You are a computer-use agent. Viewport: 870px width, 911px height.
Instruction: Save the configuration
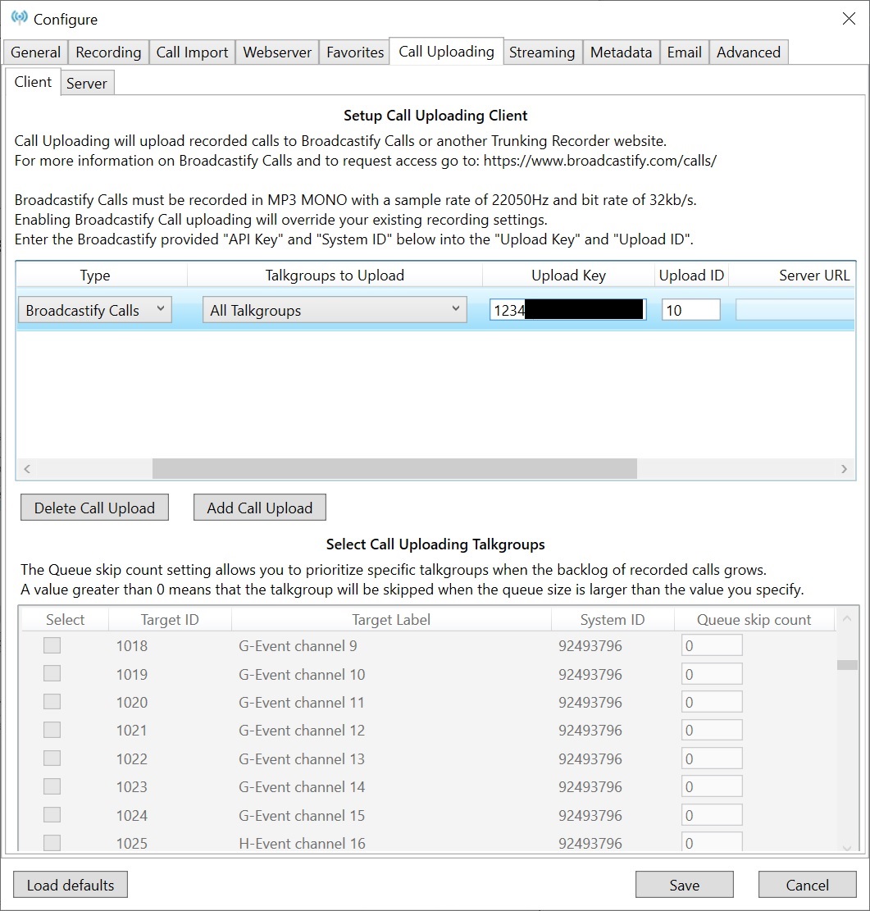coord(685,885)
